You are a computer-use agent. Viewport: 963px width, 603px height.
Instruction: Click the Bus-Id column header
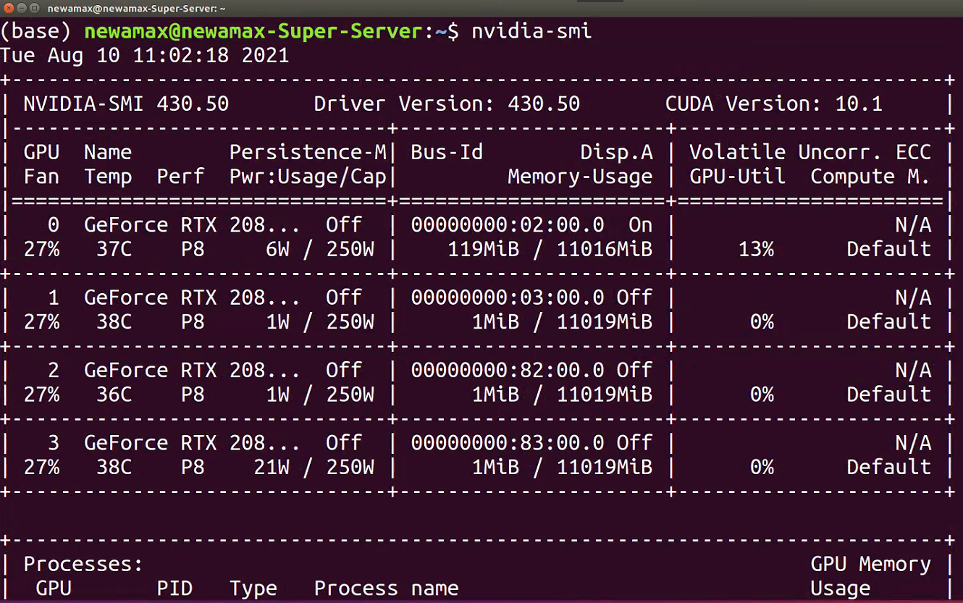point(447,152)
